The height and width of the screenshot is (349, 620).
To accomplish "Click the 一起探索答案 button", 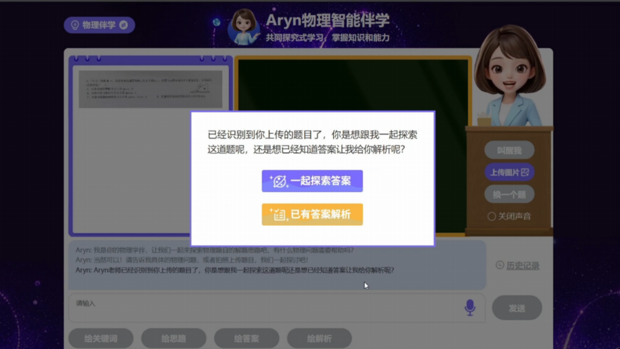I will pos(312,181).
